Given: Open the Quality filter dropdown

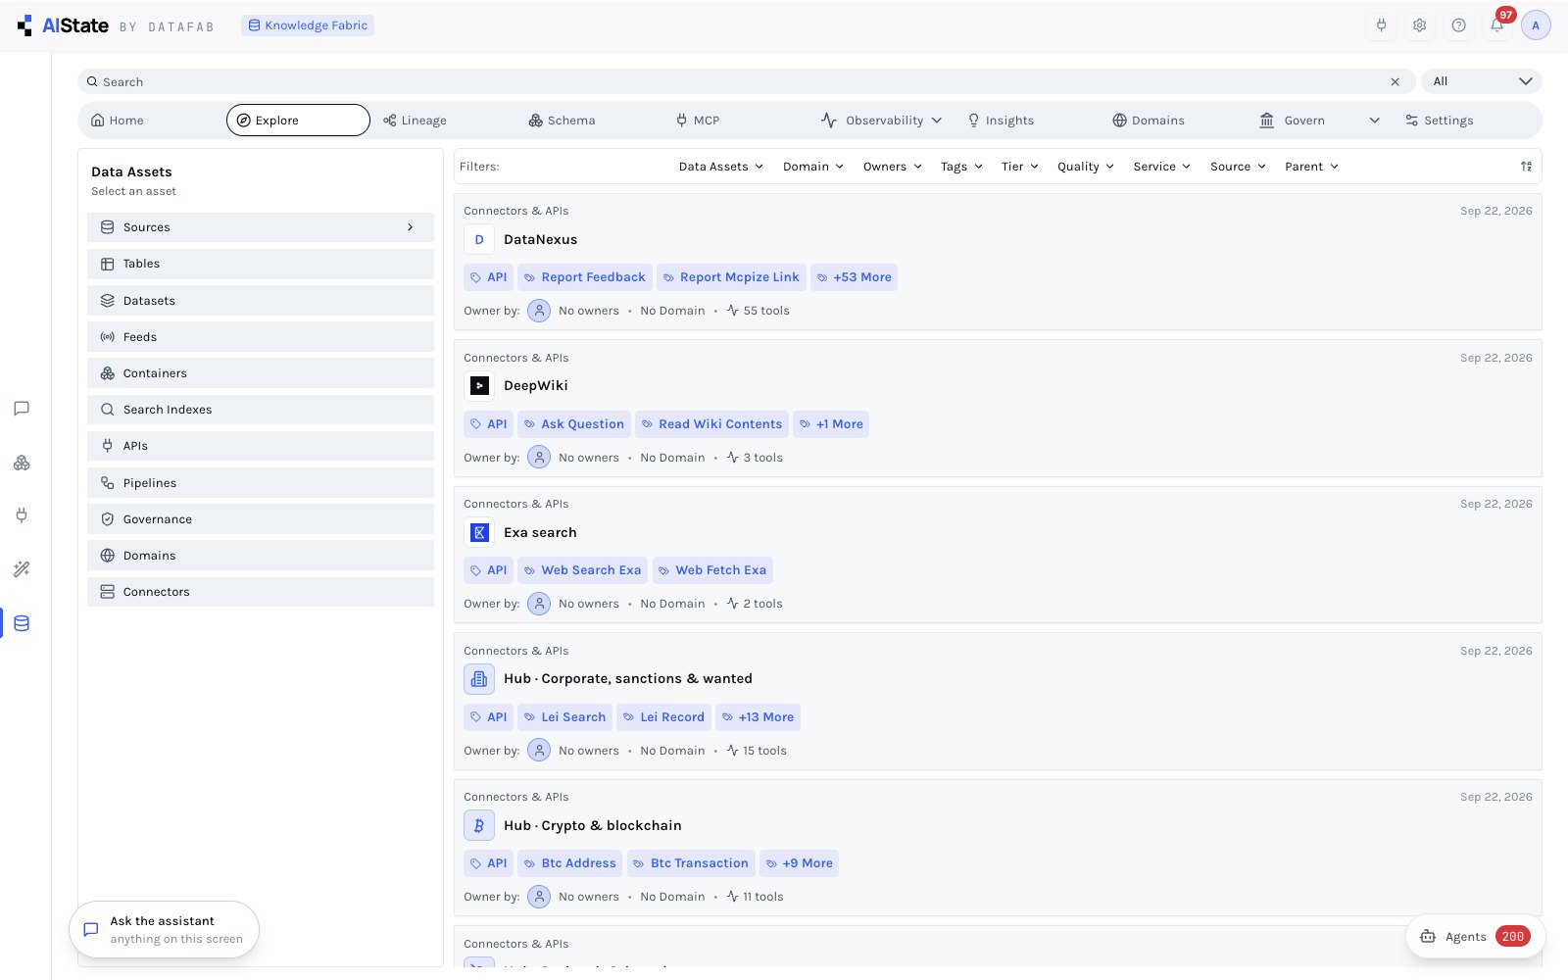Looking at the screenshot, I should 1086,167.
